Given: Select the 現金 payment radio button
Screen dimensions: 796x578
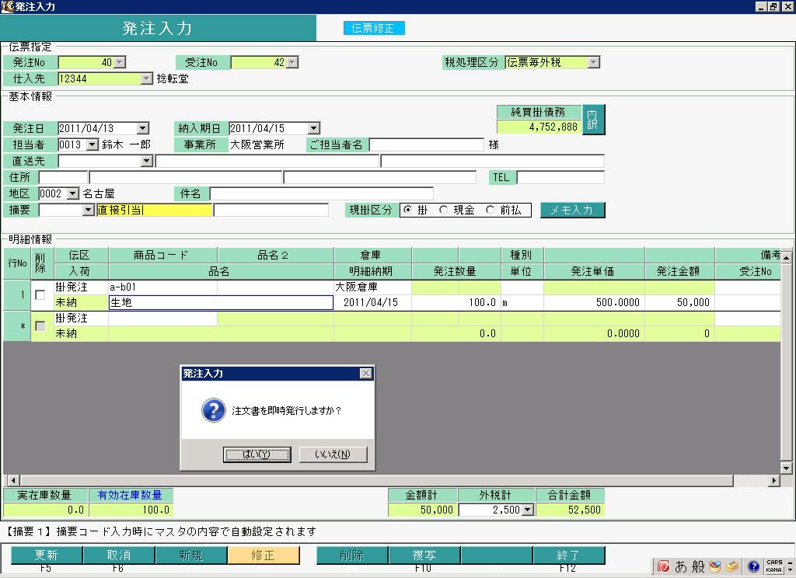Looking at the screenshot, I should [x=443, y=210].
